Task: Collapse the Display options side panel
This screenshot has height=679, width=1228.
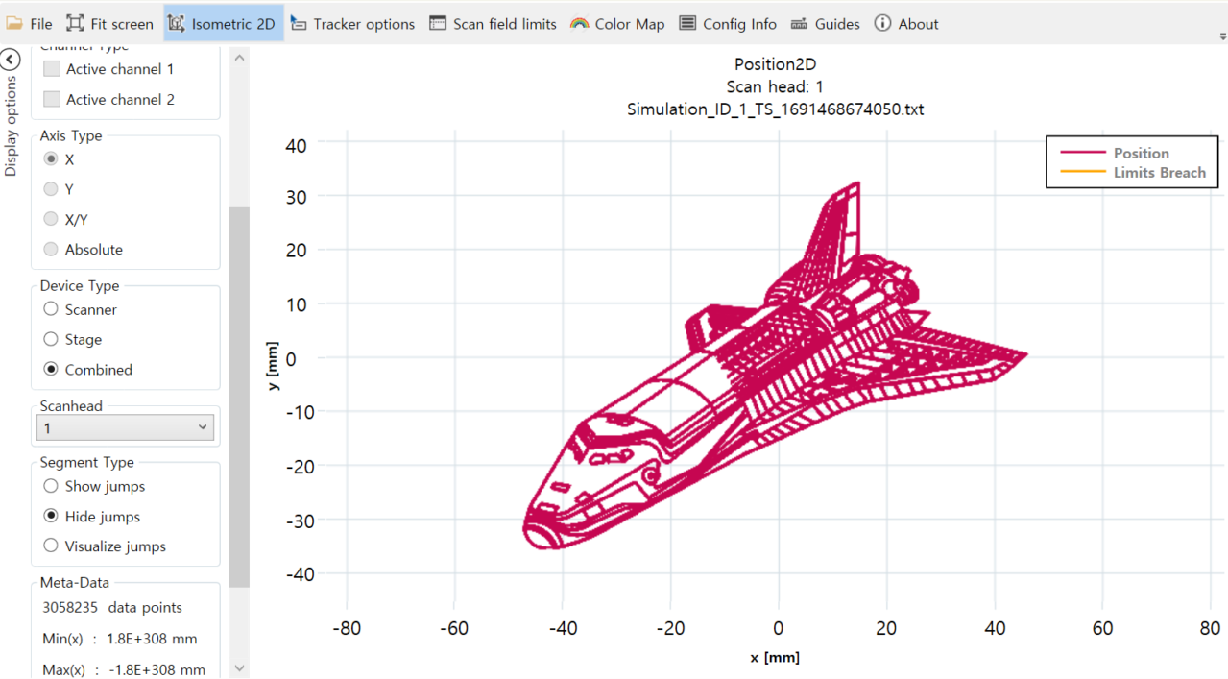Action: (11, 60)
